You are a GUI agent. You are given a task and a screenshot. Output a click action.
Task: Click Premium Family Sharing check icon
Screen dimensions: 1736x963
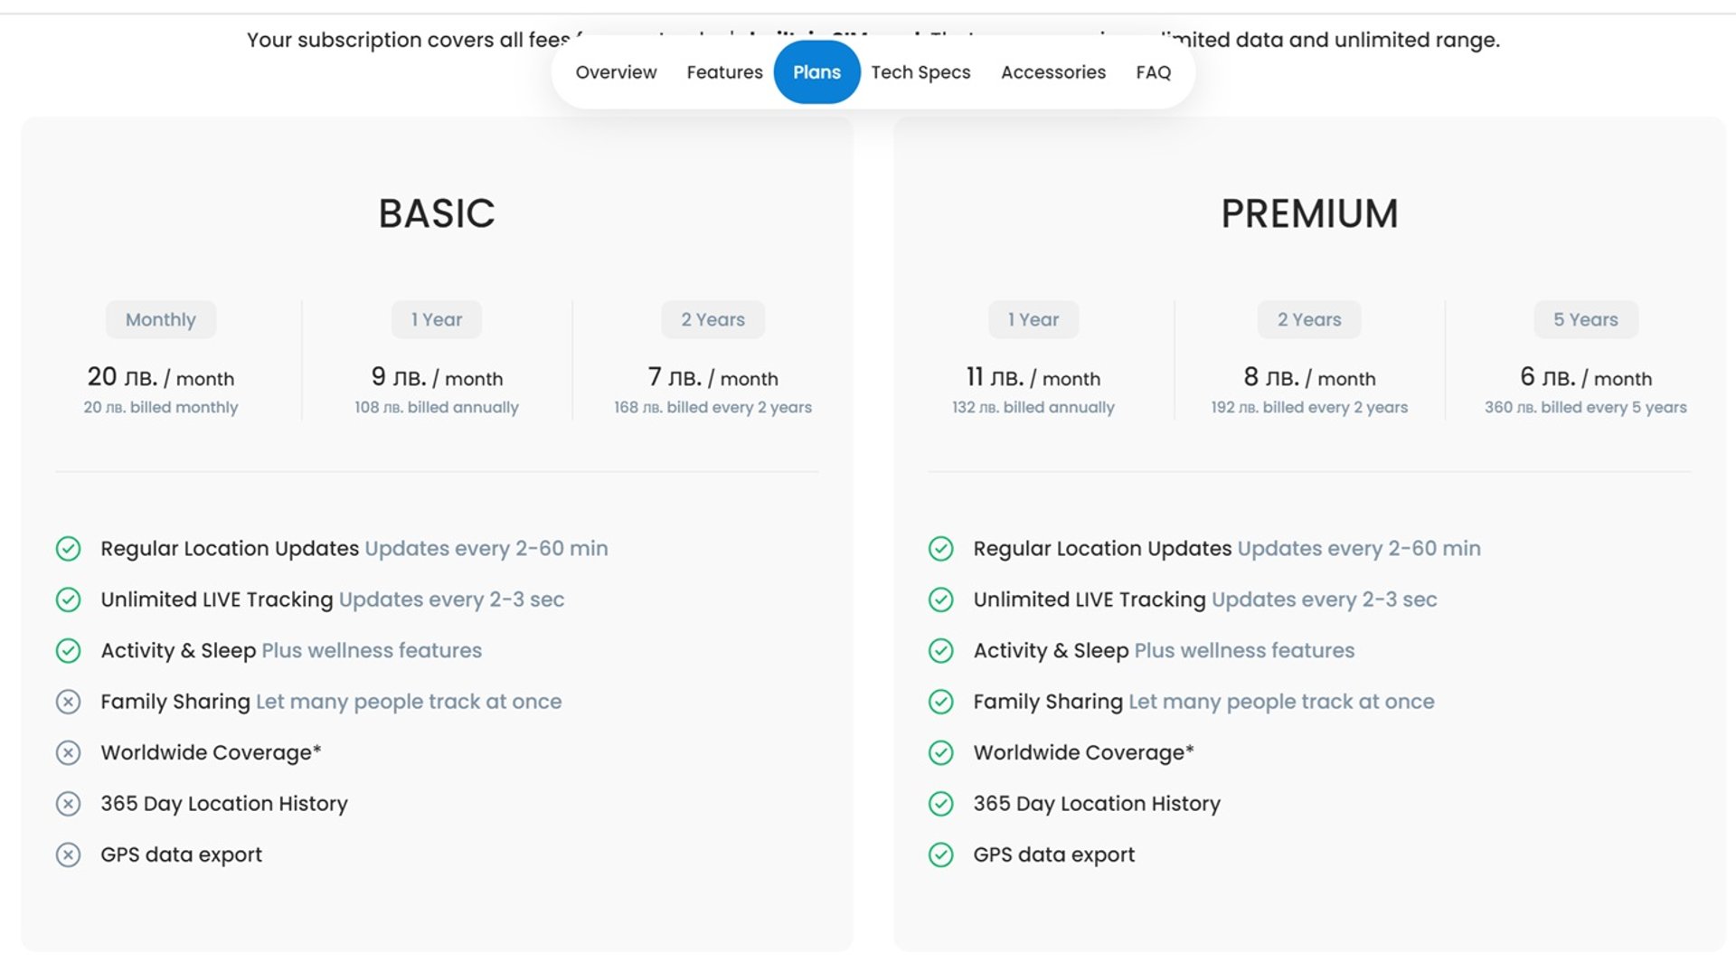[x=941, y=702]
